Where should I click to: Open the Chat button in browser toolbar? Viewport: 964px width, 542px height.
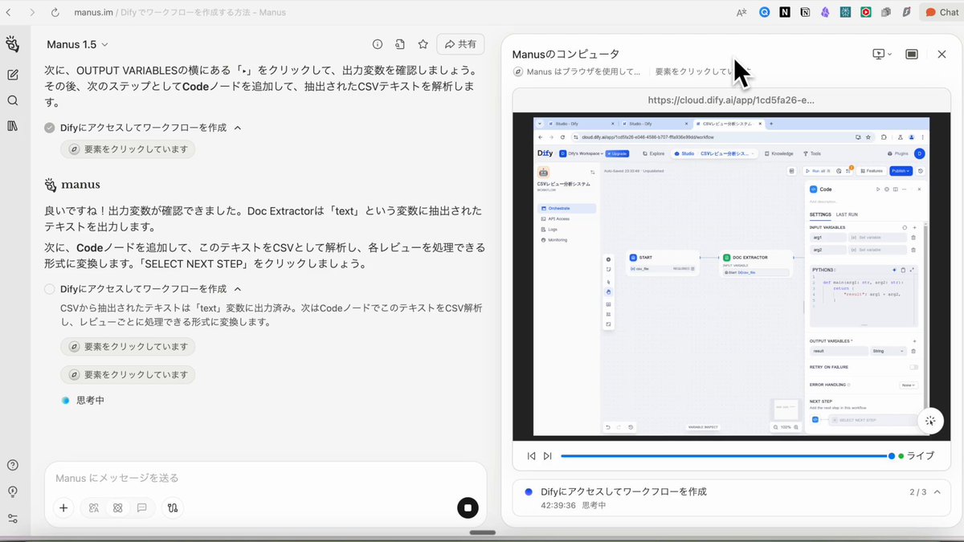click(x=942, y=13)
